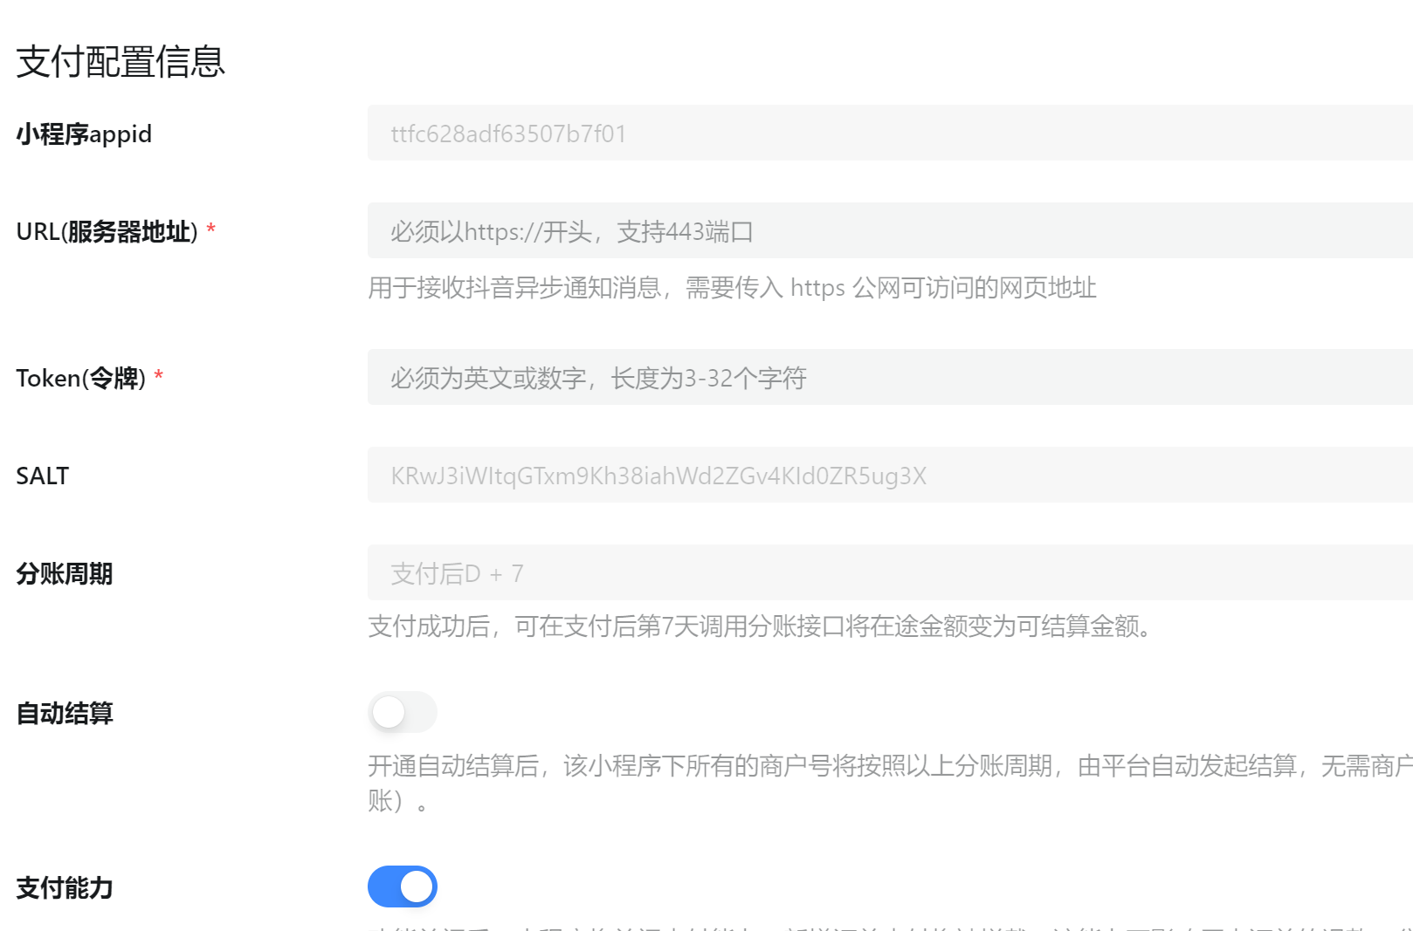Click the URL(服务器地址) label text
The width and height of the screenshot is (1413, 931).
click(107, 232)
